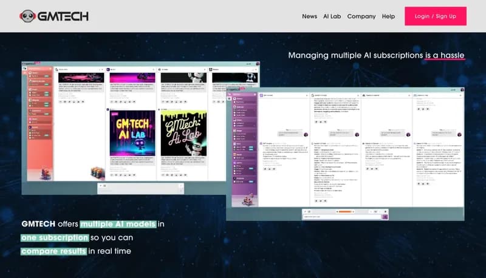The height and width of the screenshot is (278, 486).
Task: Click the orange slider in right screenshot's prompt bar
Action: 345,211
